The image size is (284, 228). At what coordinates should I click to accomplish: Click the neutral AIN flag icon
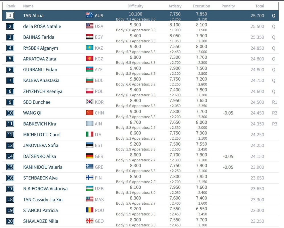click(89, 123)
